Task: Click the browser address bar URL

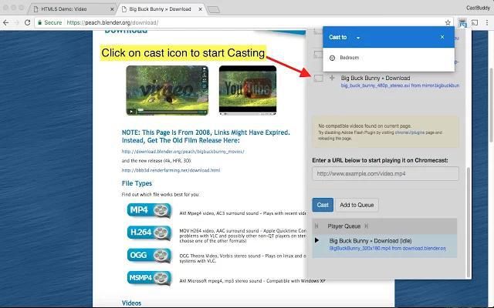Action: point(113,22)
